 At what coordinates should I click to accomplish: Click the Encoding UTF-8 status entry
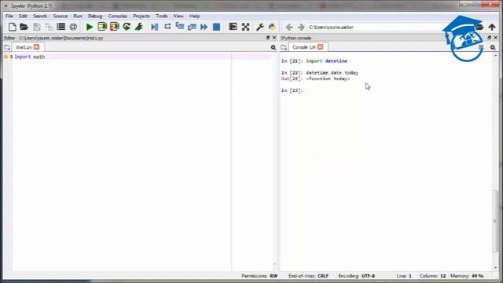(356, 276)
